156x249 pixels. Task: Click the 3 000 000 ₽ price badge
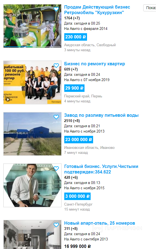coord(77,196)
